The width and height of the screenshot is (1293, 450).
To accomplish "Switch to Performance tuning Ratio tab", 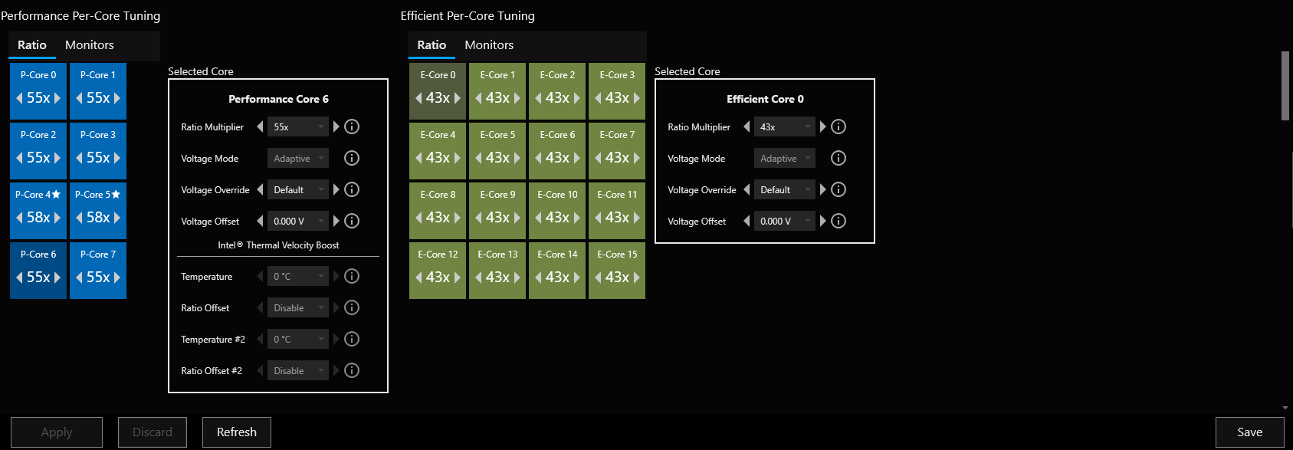I will (x=32, y=45).
